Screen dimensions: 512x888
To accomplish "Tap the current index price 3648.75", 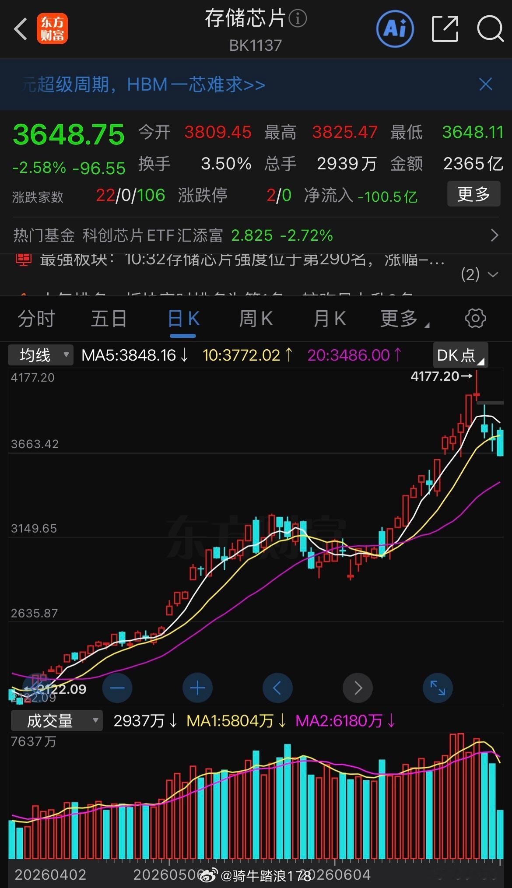I will point(69,134).
